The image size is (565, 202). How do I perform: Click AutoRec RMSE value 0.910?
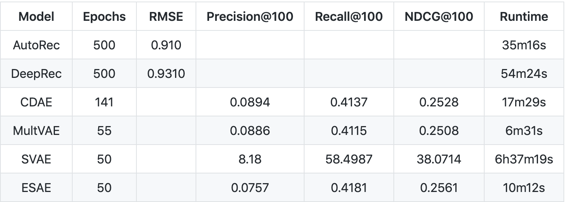coord(166,45)
